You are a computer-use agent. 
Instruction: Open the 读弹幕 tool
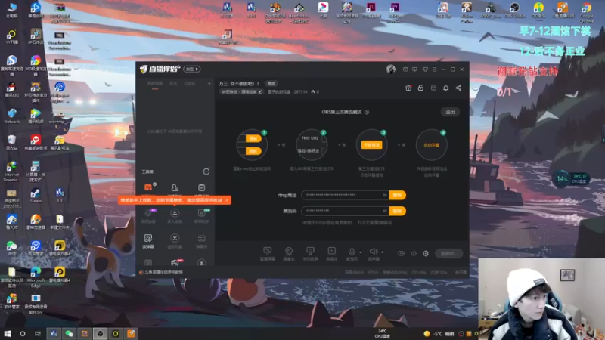148,241
